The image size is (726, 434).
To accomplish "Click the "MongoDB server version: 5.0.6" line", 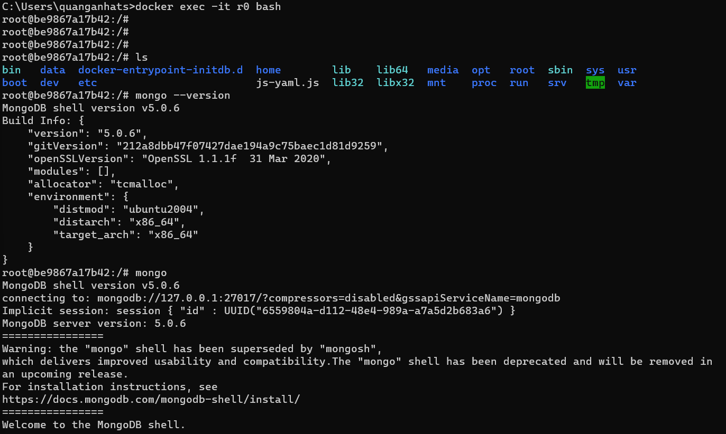I will pyautogui.click(x=94, y=324).
